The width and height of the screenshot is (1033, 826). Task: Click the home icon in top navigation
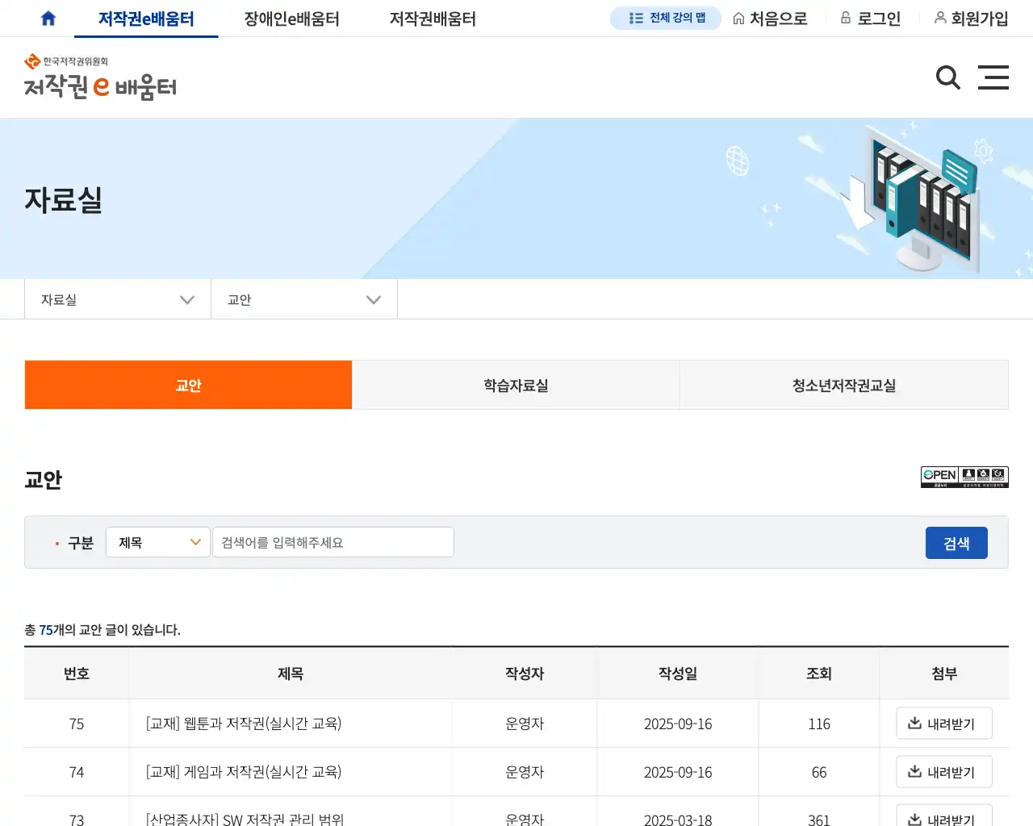click(x=48, y=17)
